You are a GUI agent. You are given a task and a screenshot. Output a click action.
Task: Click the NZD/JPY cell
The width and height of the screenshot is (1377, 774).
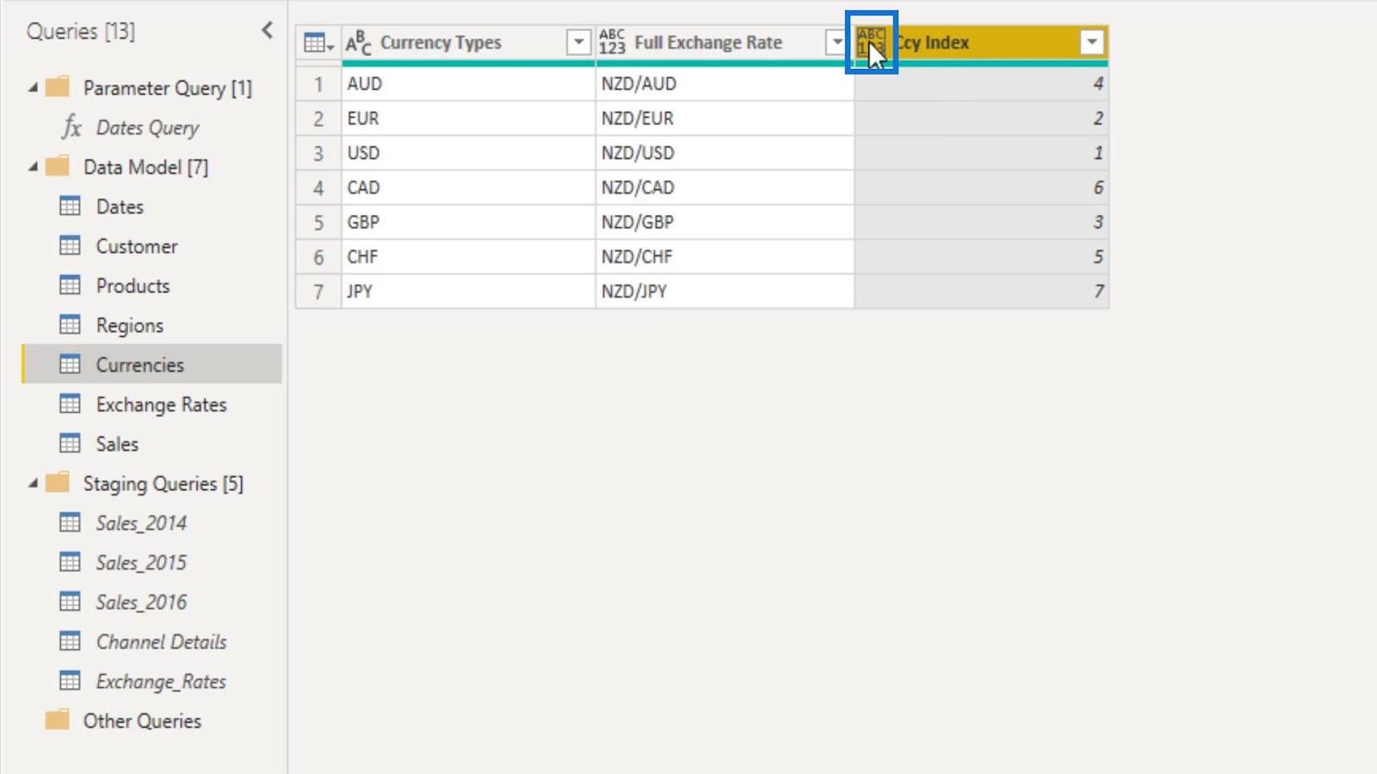(x=725, y=291)
